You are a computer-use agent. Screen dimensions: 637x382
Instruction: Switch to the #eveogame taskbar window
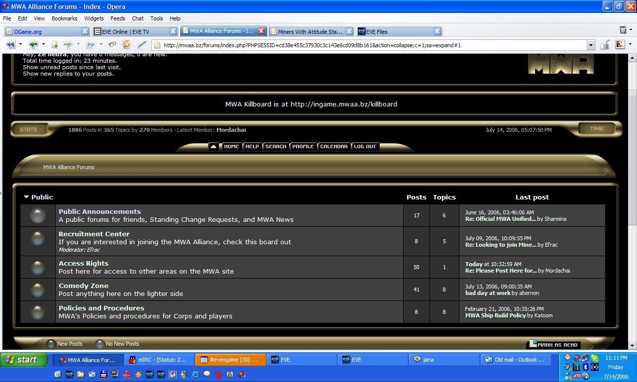pos(229,360)
